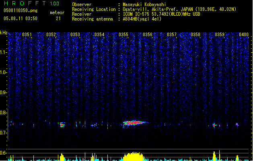Click the observer name Masayuki Kobayashi

(144, 4)
